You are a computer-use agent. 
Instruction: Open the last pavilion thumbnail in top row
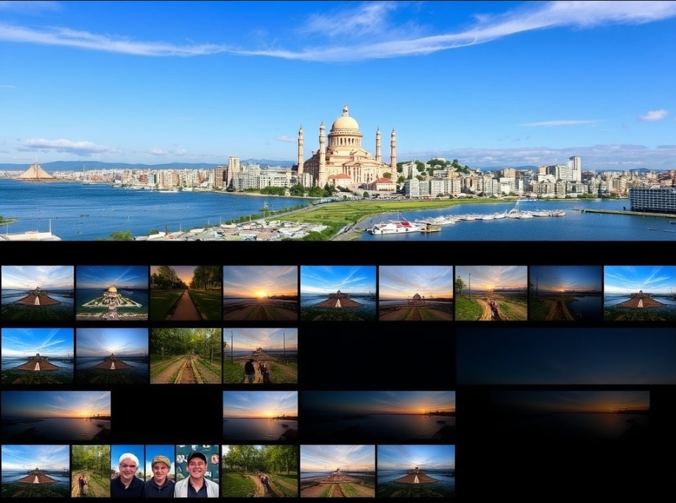[639, 293]
